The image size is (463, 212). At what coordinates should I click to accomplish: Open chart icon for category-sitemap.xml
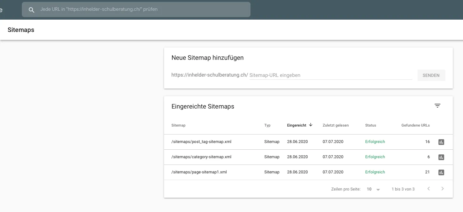(441, 157)
